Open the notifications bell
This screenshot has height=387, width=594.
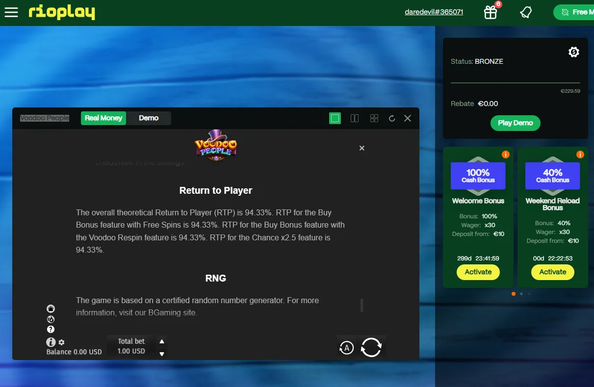tap(526, 12)
